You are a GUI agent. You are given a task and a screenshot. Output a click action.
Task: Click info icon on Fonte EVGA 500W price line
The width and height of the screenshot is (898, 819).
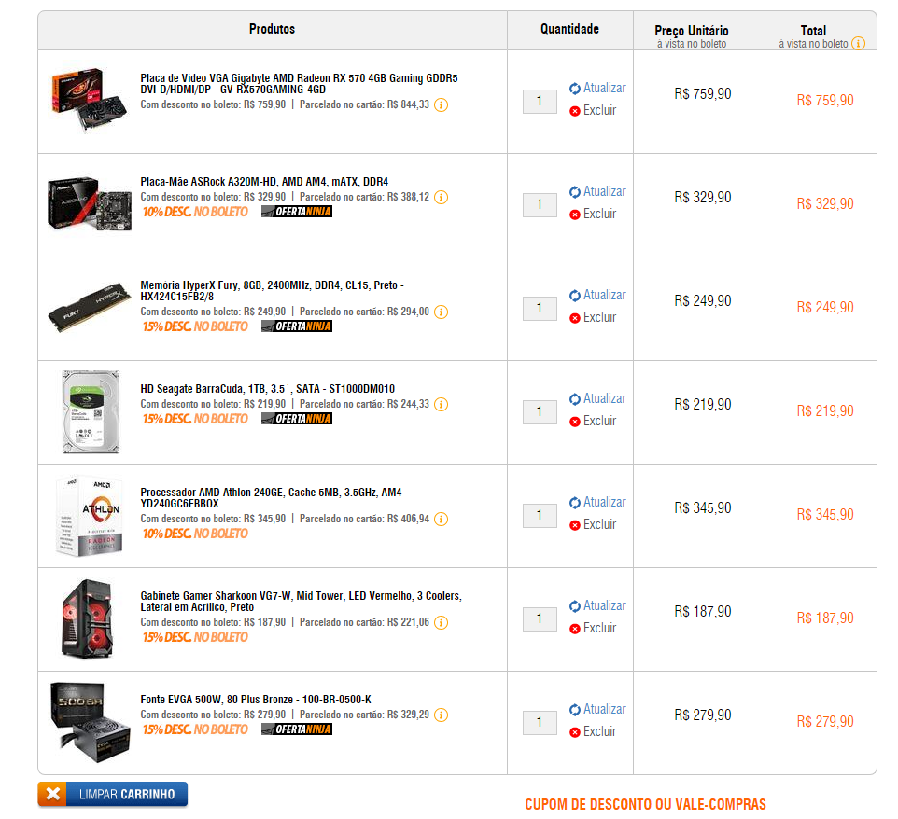[441, 715]
